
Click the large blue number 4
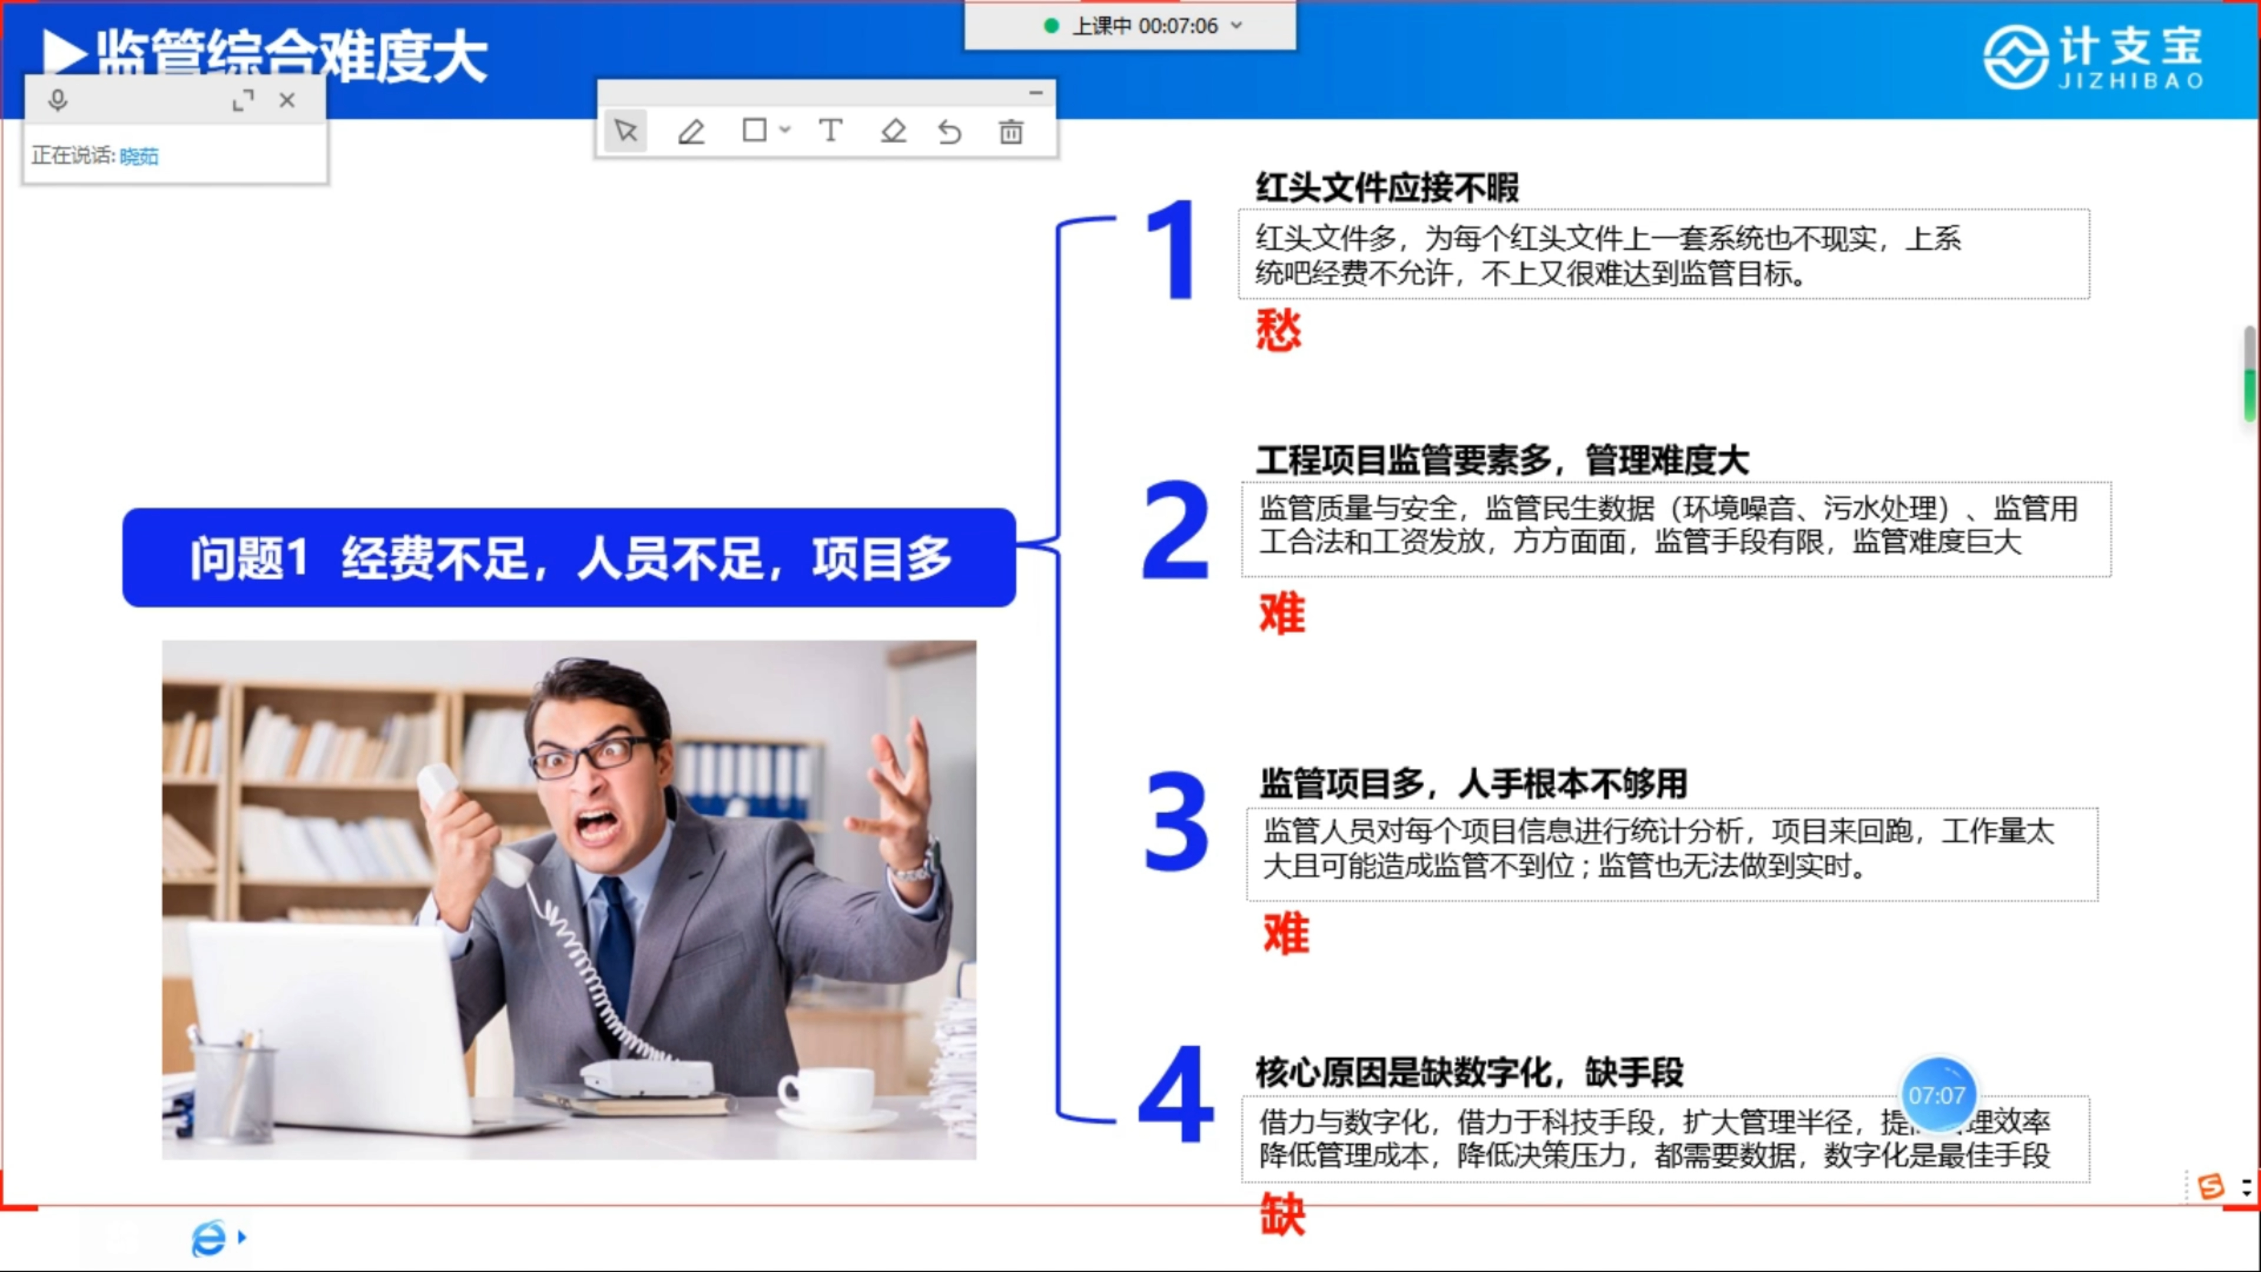1175,1094
